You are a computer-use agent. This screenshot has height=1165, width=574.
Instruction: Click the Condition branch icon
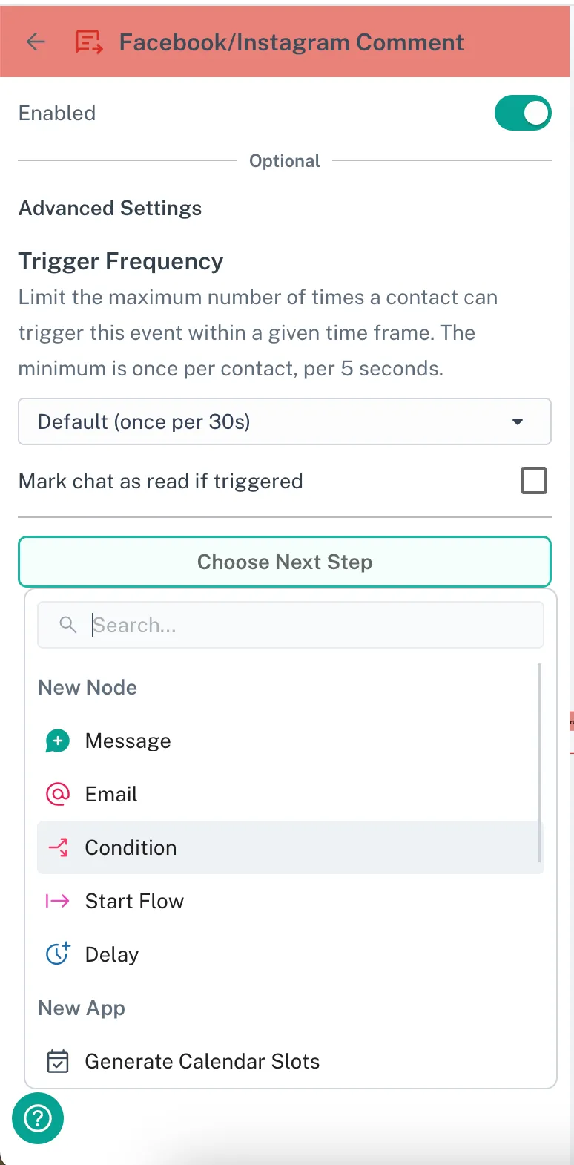pos(58,847)
